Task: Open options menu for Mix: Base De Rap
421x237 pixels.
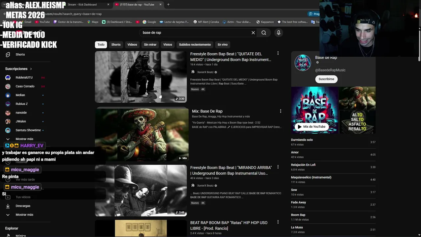Action: (281, 111)
